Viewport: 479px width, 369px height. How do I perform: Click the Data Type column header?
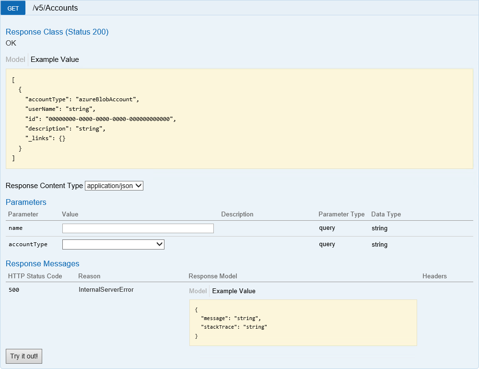tap(386, 214)
